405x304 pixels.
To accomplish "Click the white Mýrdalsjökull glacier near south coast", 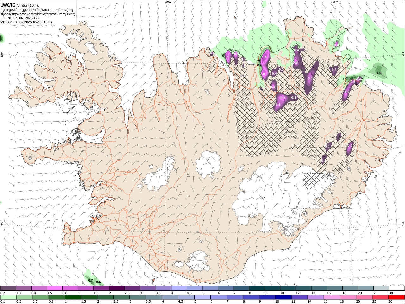I will (199, 262).
